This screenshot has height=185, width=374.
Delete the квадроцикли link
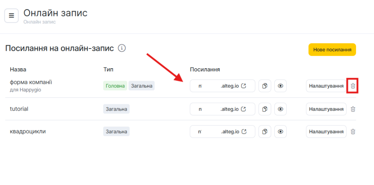point(353,131)
